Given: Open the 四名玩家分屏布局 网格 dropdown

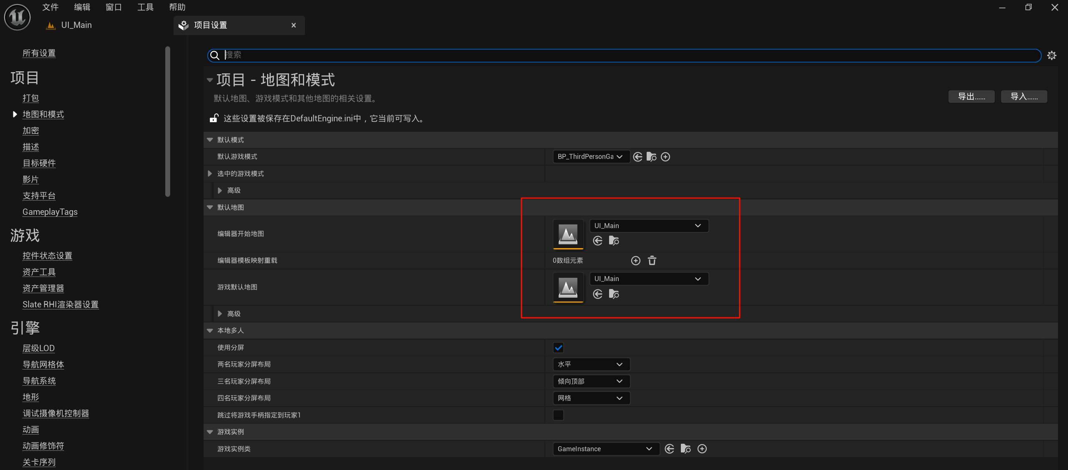Looking at the screenshot, I should [591, 398].
